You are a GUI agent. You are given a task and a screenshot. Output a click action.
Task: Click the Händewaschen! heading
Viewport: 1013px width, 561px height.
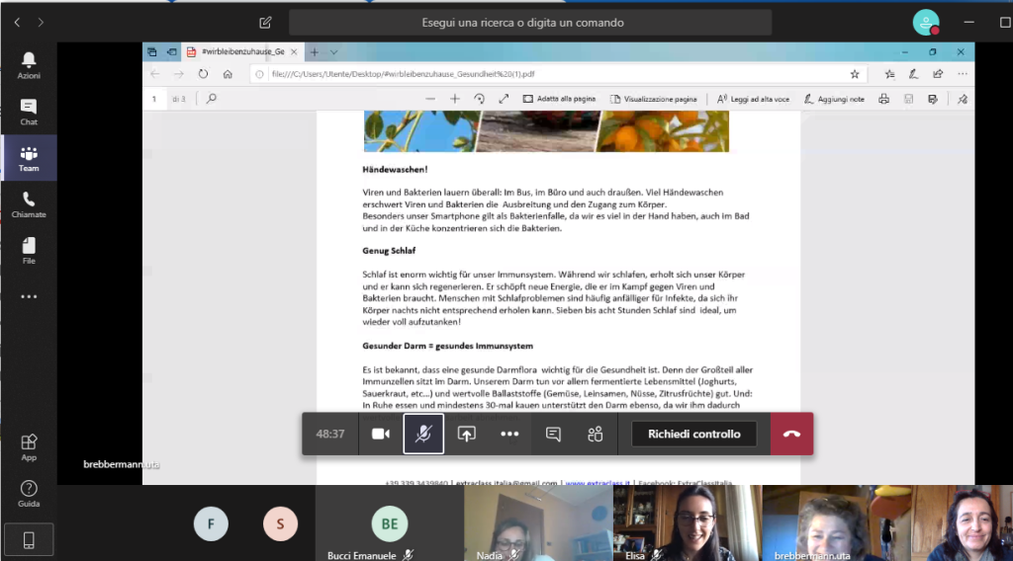(x=395, y=170)
